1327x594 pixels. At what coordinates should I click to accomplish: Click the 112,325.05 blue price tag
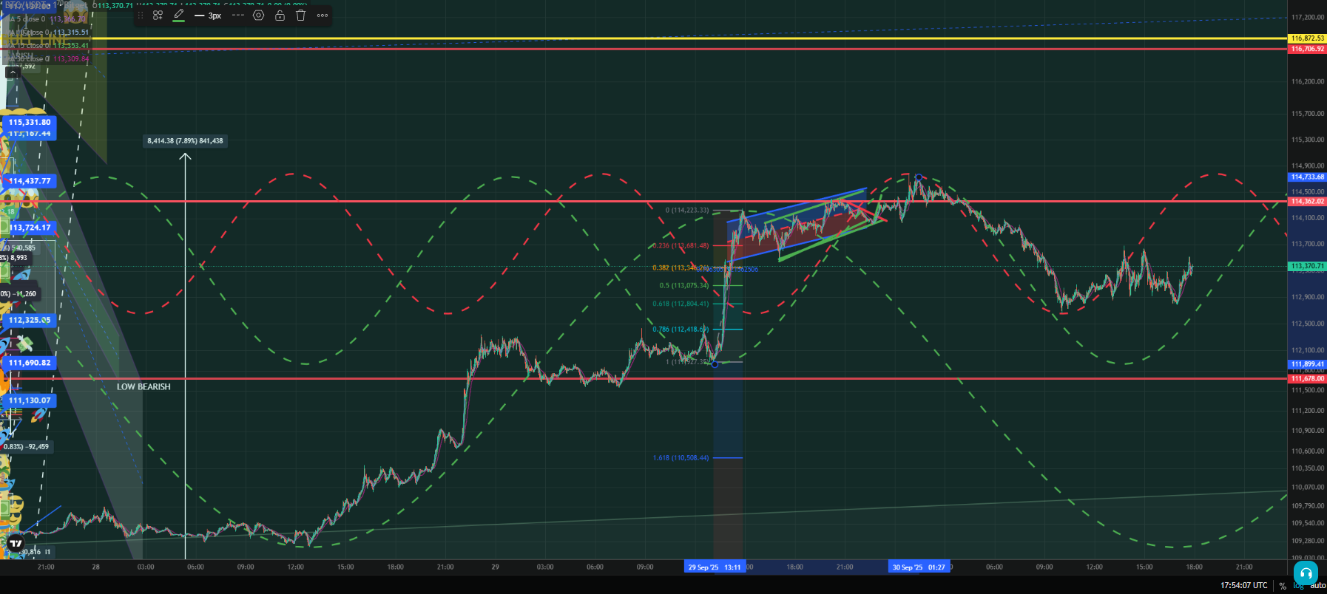[30, 320]
